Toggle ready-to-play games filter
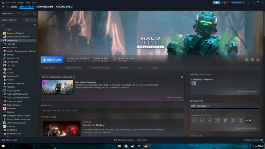Screen dimensions: 265x149 (x=35, y=20)
